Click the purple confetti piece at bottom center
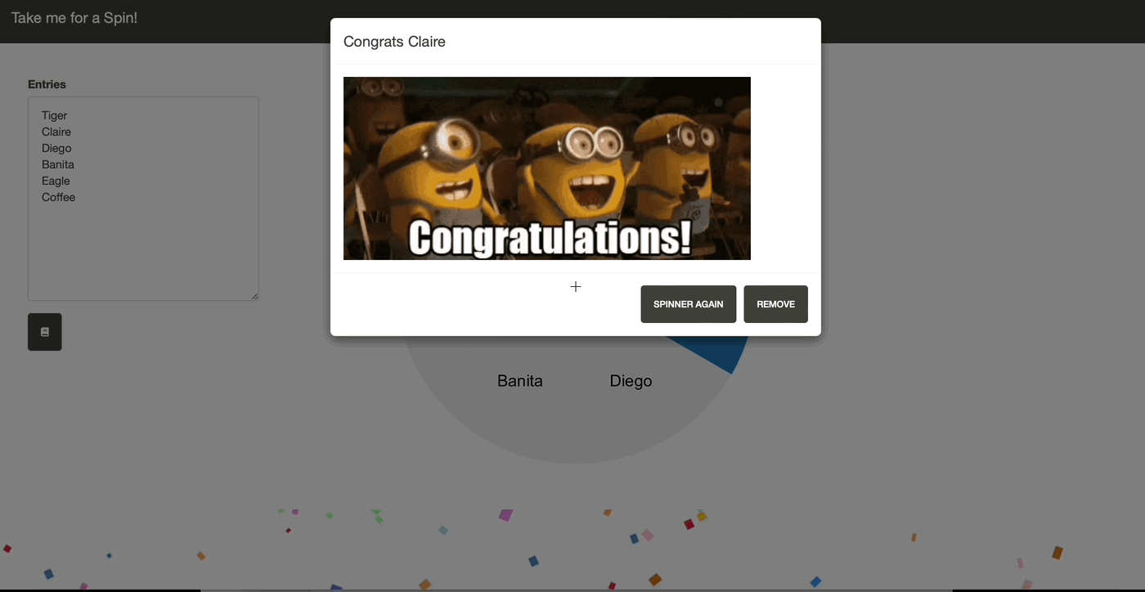Image resolution: width=1145 pixels, height=592 pixels. click(x=506, y=515)
